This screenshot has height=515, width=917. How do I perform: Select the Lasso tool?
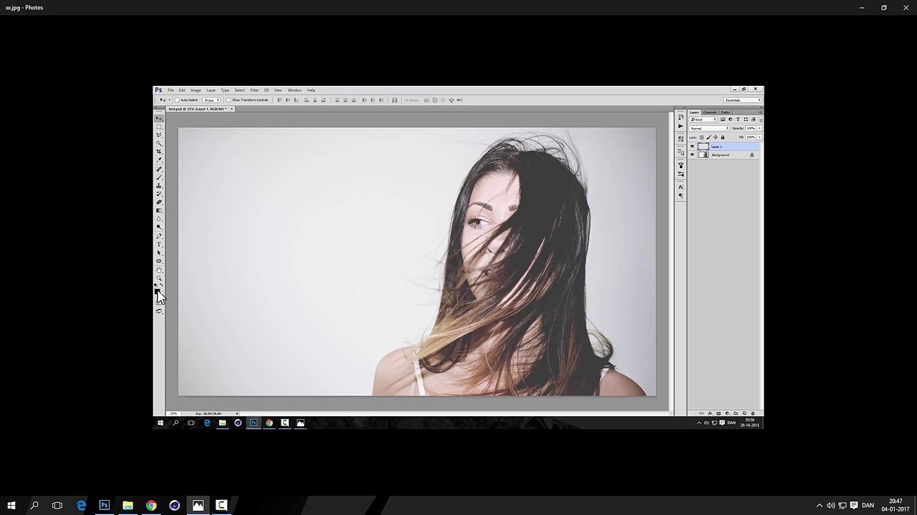pyautogui.click(x=159, y=135)
